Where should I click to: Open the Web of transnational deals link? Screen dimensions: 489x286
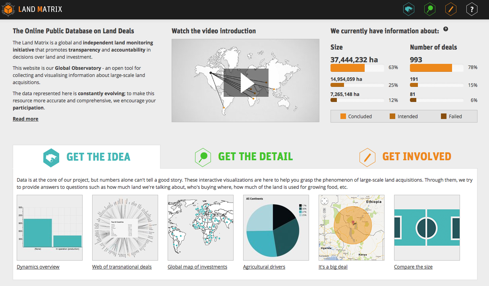tap(122, 267)
